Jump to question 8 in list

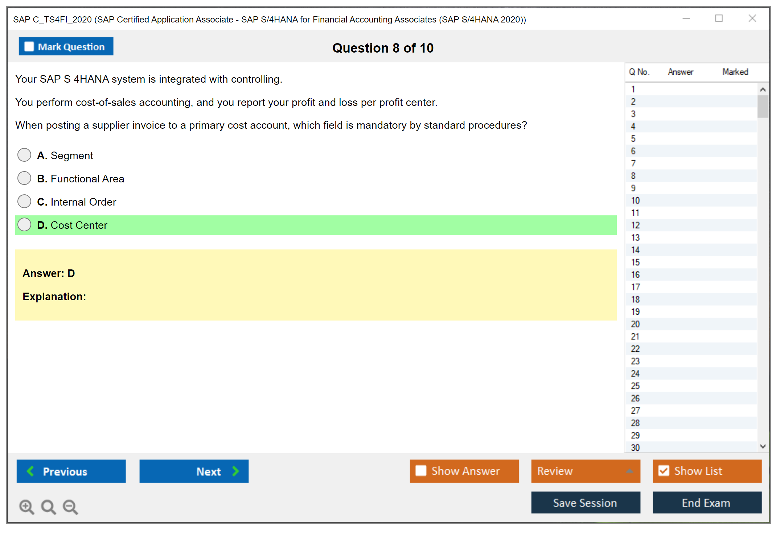coord(633,176)
